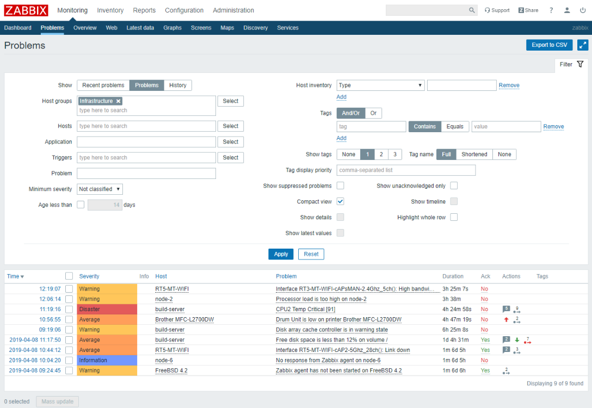Click the Apply filter button
Image resolution: width=592 pixels, height=408 pixels.
(281, 254)
